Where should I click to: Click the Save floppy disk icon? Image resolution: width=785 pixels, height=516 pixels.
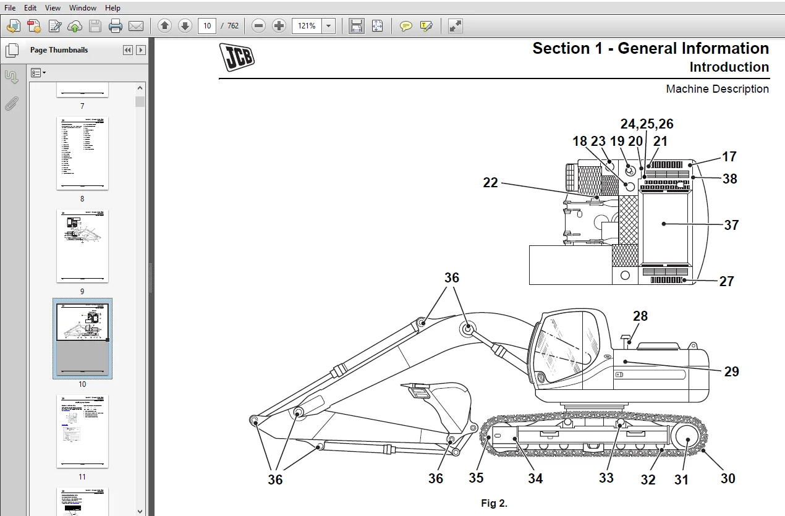(95, 26)
